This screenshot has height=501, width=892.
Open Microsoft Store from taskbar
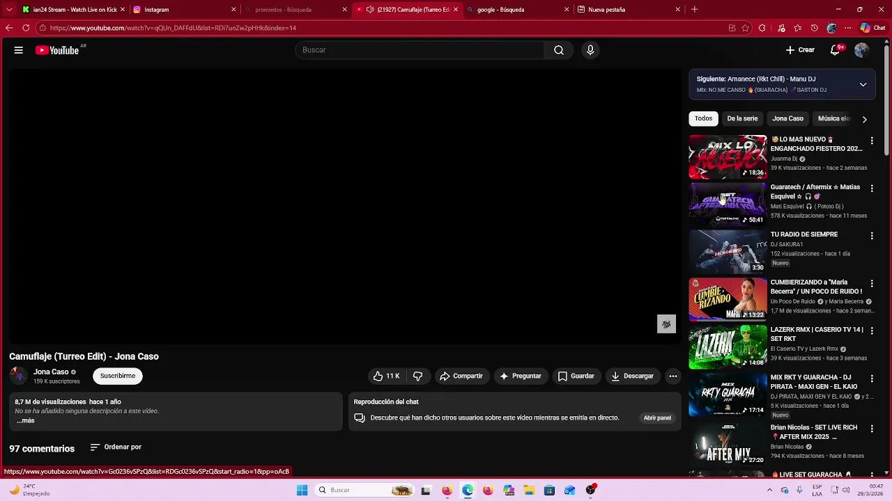(x=550, y=490)
